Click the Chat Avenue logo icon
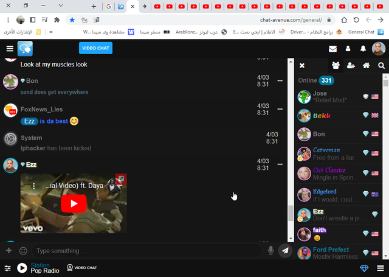Image resolution: width=389 pixels, height=277 pixels. point(25,49)
